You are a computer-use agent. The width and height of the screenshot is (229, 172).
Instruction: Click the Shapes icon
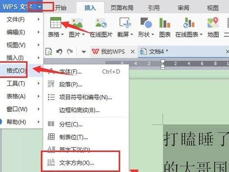(146, 23)
